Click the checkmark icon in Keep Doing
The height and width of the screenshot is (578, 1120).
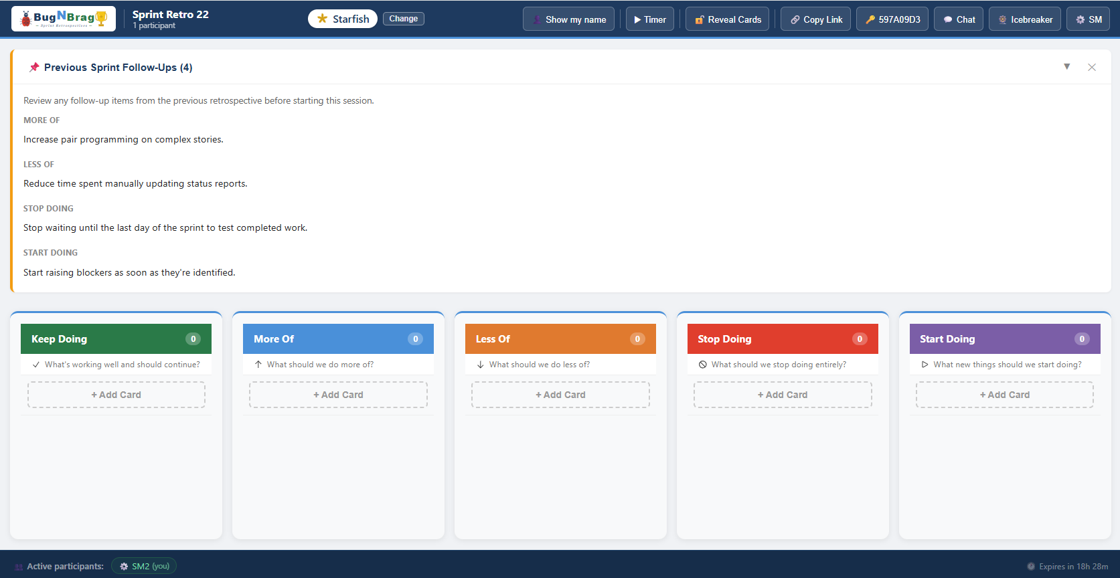point(36,365)
